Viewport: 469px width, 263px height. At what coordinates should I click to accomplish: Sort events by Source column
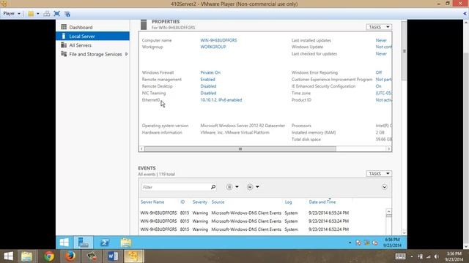(218, 202)
